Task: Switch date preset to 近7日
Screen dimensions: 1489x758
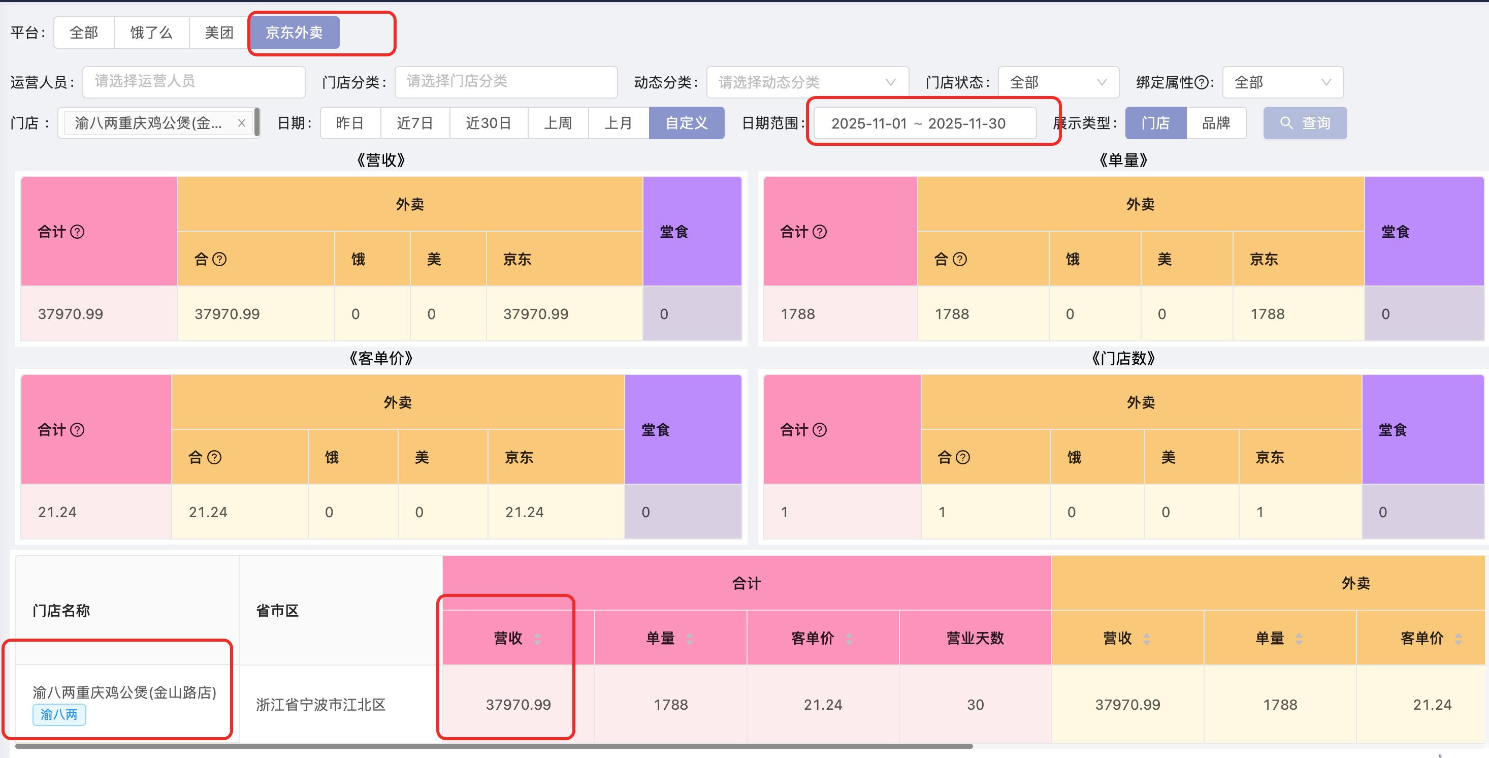Action: (415, 122)
